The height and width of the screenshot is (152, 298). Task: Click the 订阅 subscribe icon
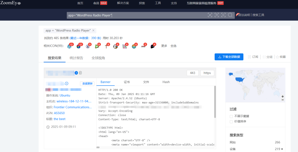click(249, 57)
